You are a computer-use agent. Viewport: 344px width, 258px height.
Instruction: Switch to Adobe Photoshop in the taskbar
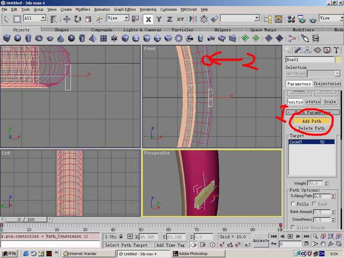coord(198,254)
